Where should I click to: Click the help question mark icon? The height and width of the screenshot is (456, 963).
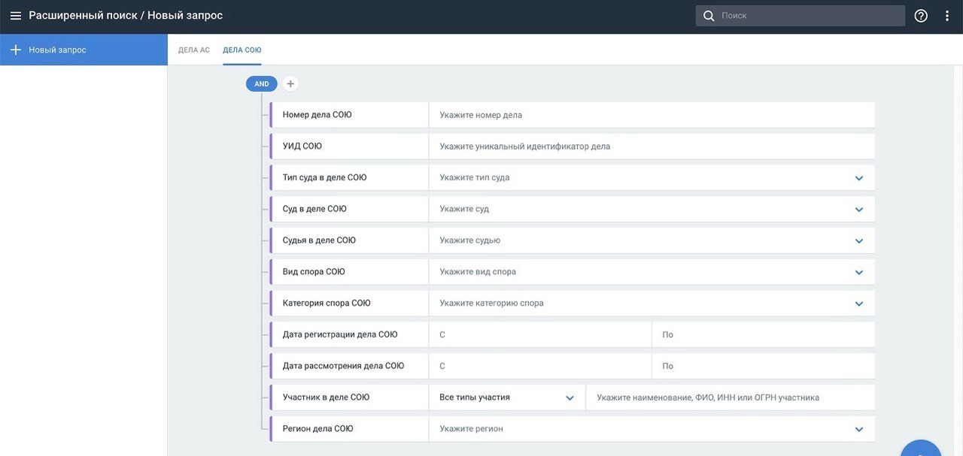point(921,16)
